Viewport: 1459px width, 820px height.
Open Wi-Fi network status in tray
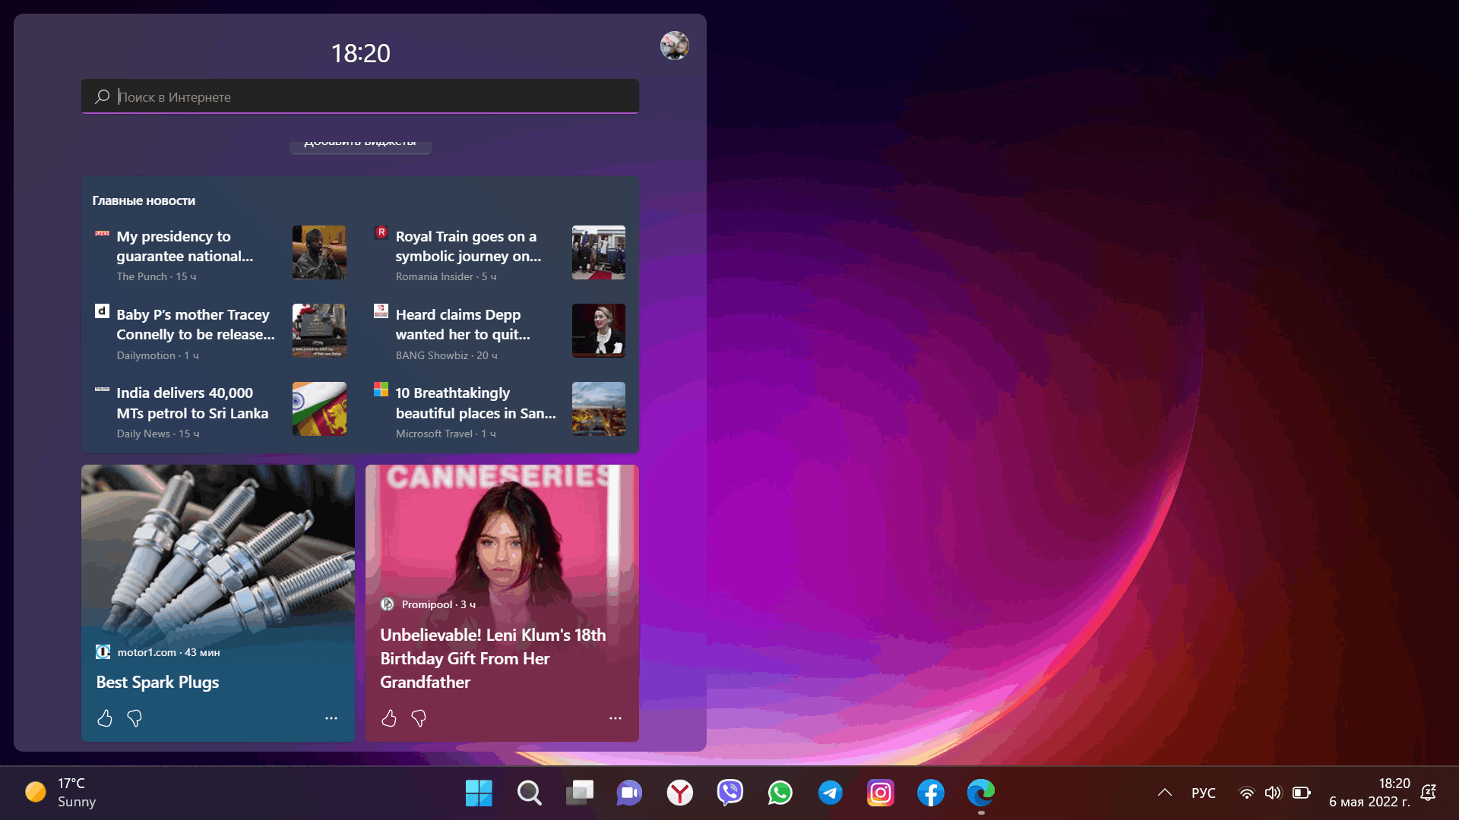1246,793
